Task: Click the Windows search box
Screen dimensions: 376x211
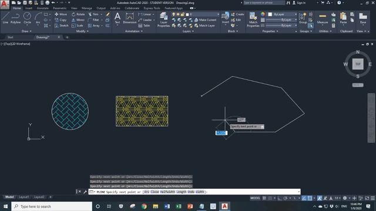Action: tap(52, 206)
